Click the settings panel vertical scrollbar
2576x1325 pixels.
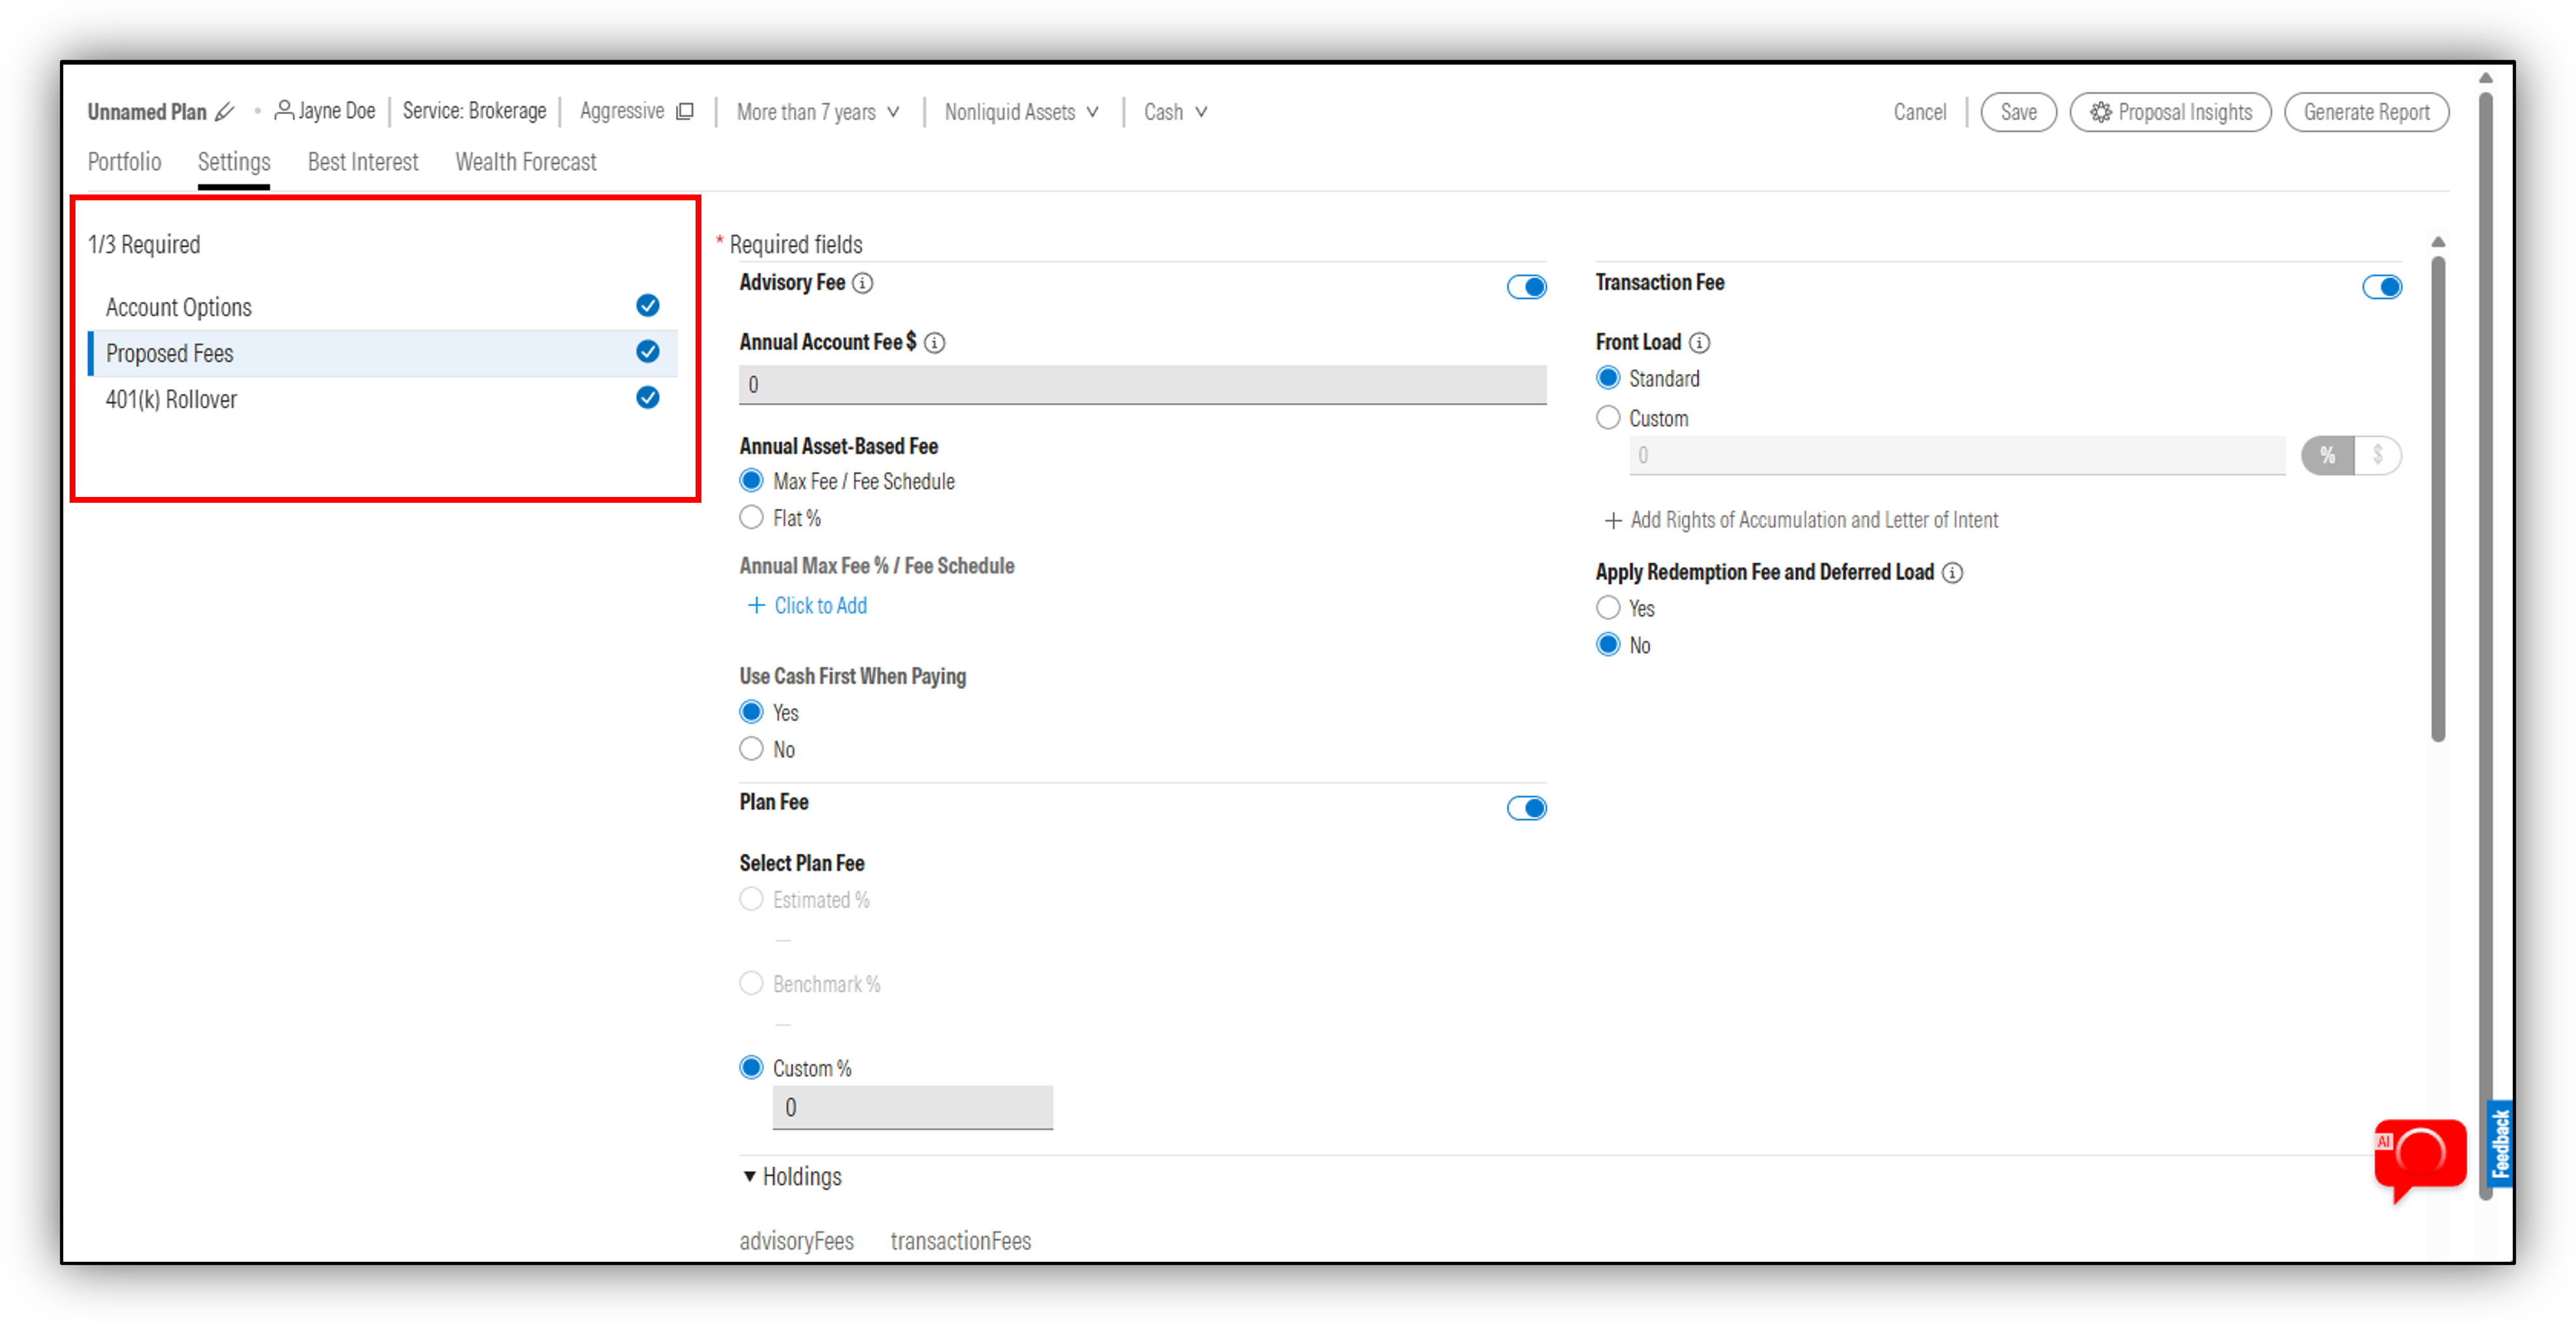(2438, 499)
